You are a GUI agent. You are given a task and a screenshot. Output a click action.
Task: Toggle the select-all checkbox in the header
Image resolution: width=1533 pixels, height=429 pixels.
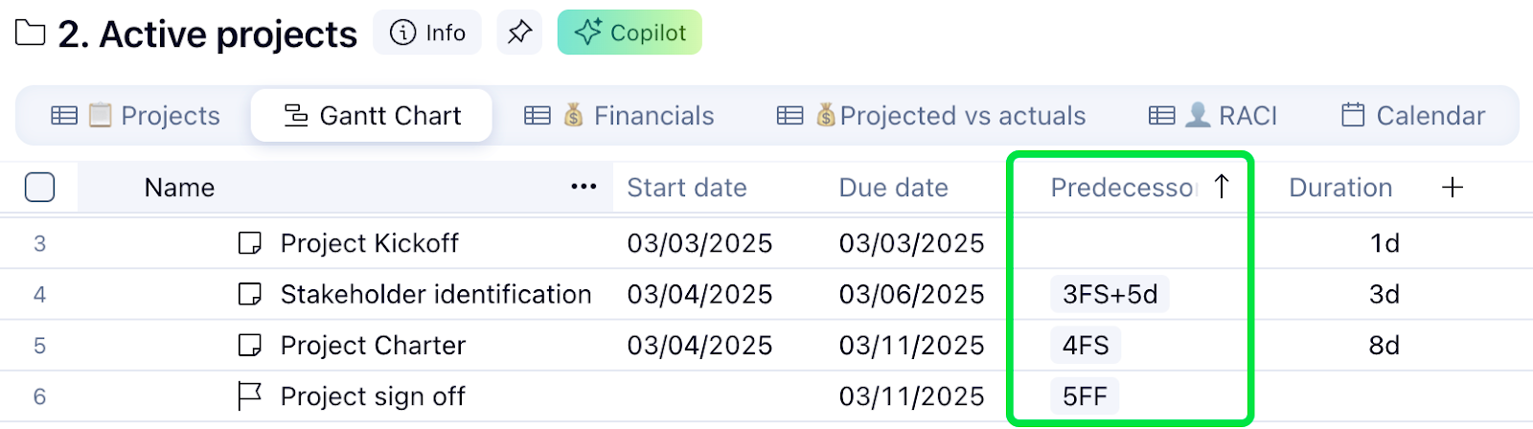click(39, 187)
